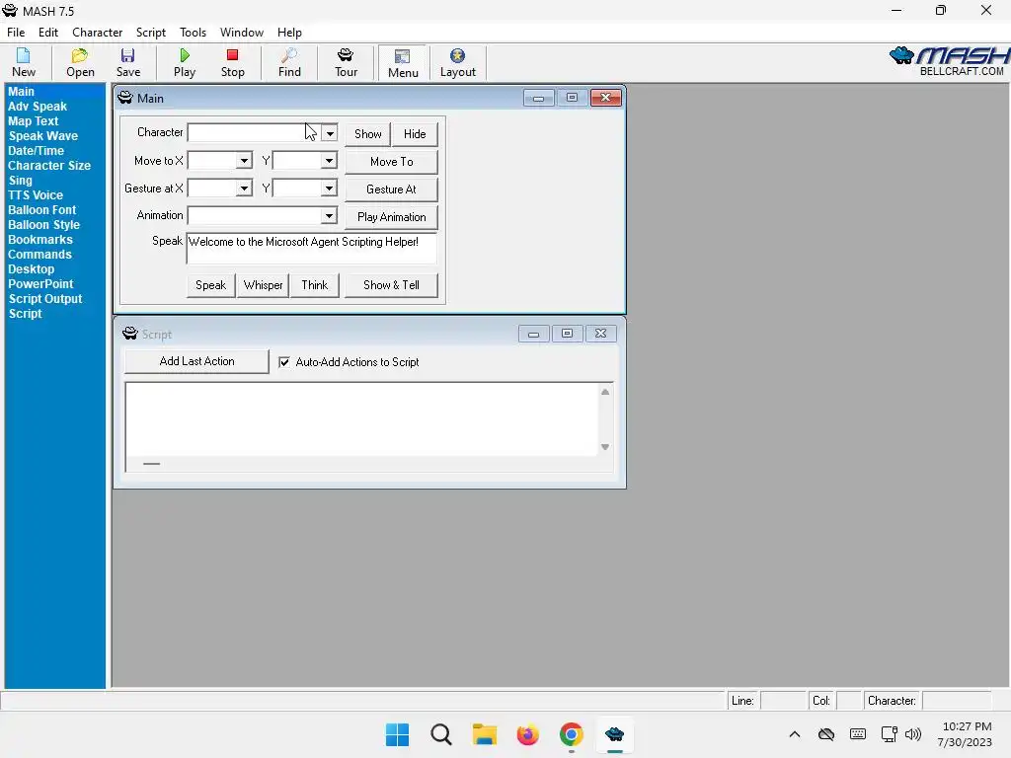Select Date/Time in the sidebar
1011x758 pixels.
(37, 151)
